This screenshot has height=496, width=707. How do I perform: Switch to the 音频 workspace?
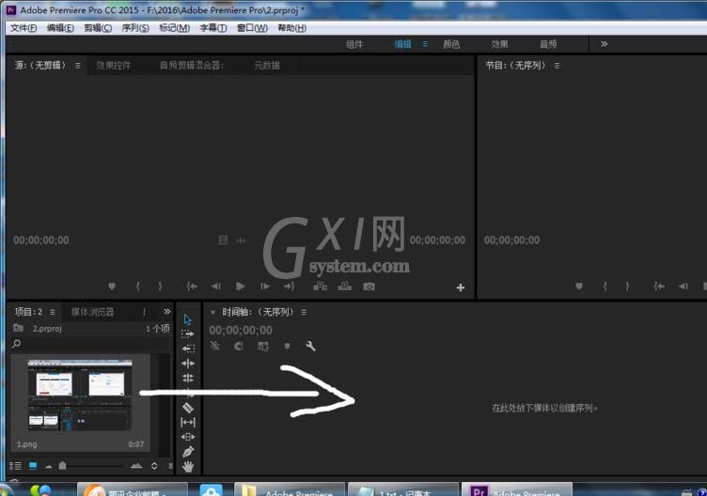point(548,44)
